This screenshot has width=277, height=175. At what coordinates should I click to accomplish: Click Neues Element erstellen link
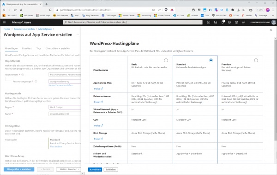coord(60,85)
